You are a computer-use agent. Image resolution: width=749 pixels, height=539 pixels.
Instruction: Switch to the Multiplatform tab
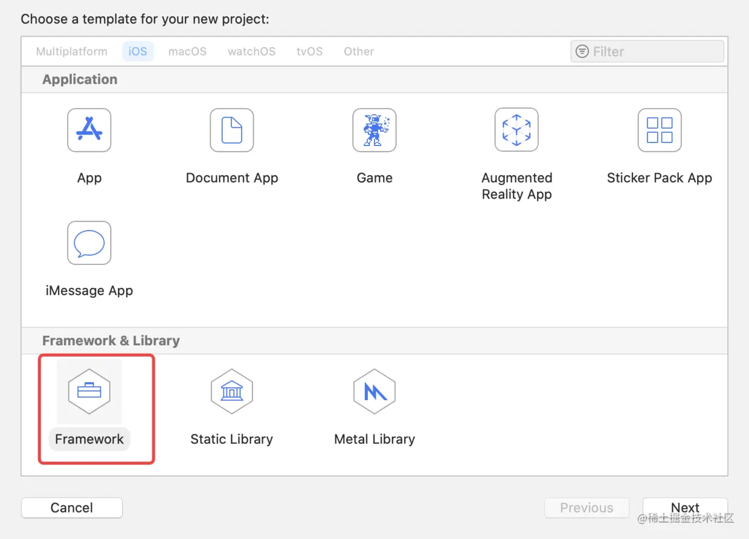click(71, 51)
